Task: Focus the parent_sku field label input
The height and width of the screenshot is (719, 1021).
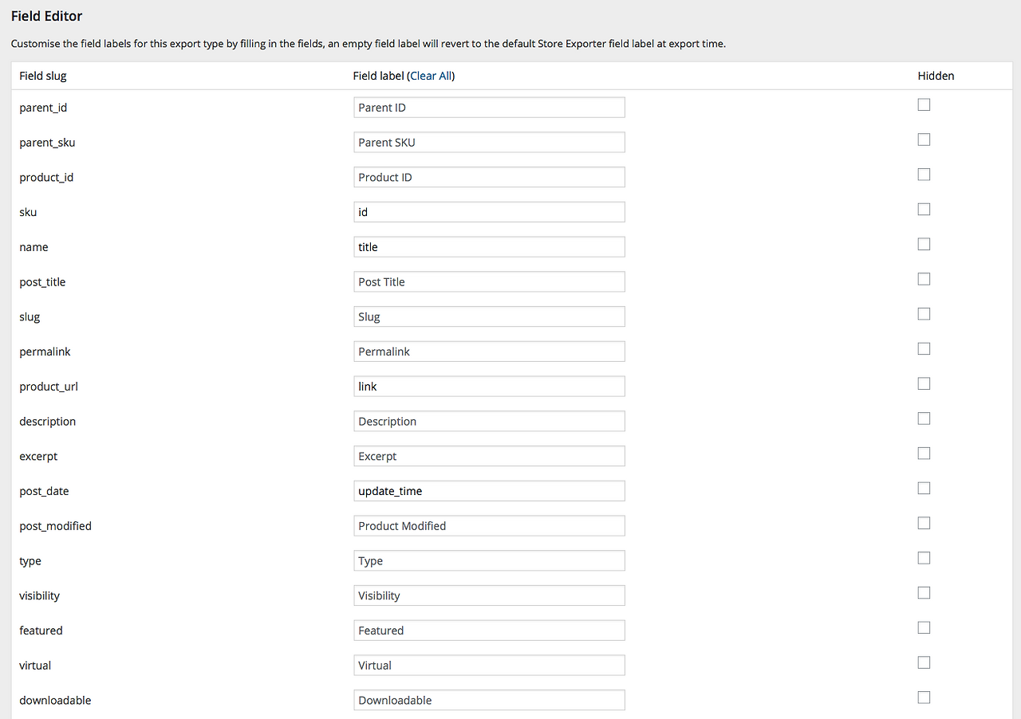Action: (489, 143)
